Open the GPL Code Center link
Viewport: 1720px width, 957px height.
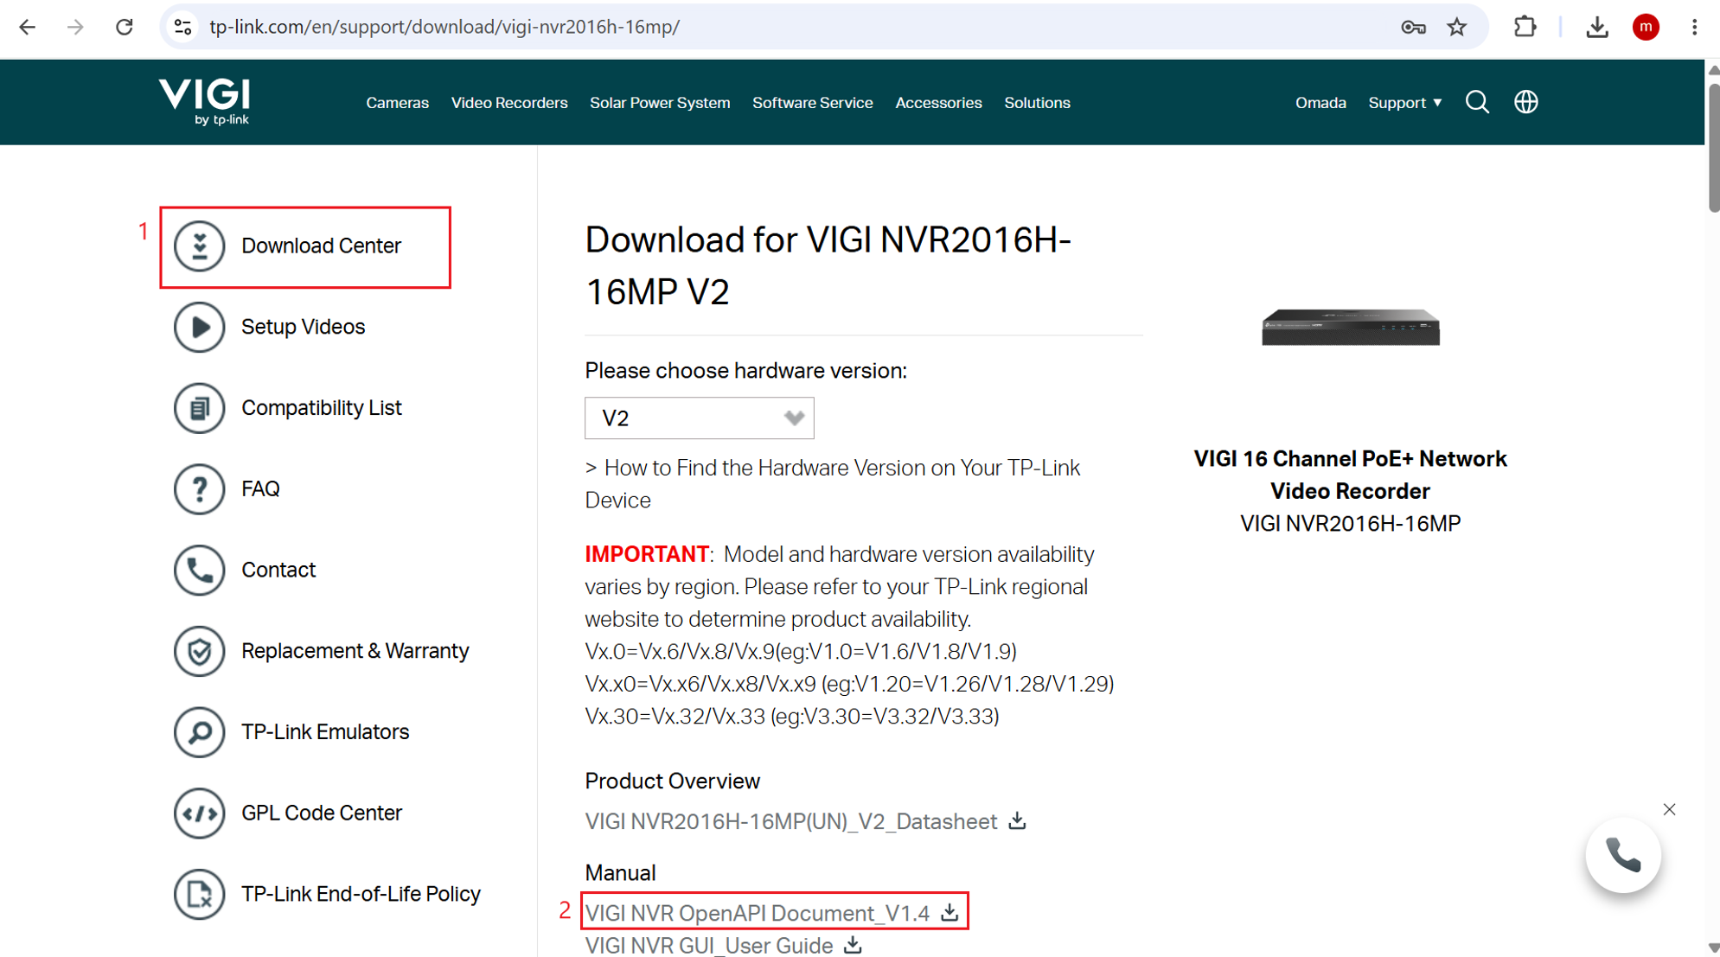(322, 813)
